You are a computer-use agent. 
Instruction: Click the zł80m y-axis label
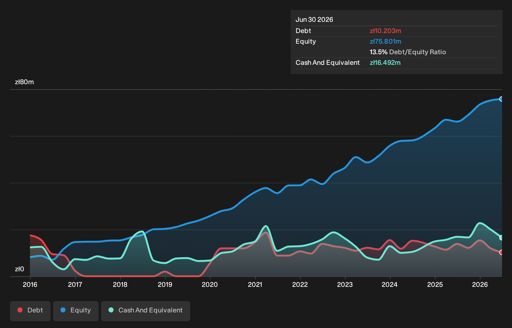(x=24, y=82)
